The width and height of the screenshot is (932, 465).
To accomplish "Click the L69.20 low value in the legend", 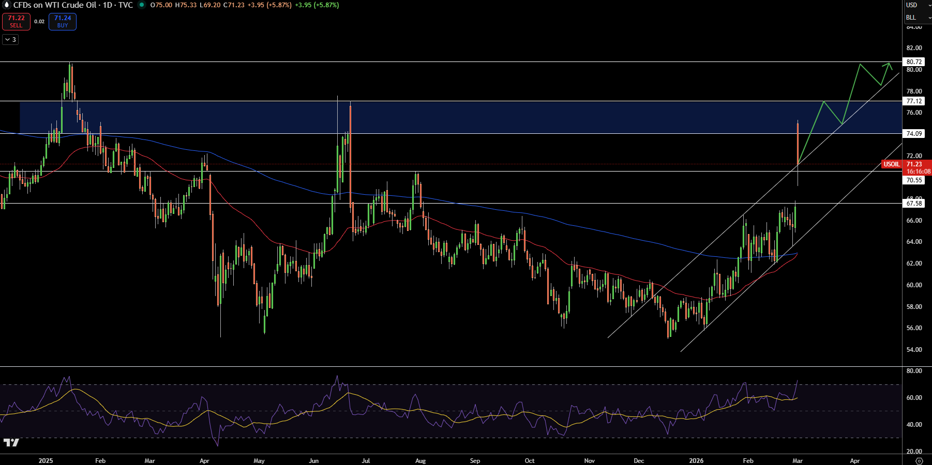I will [x=210, y=5].
